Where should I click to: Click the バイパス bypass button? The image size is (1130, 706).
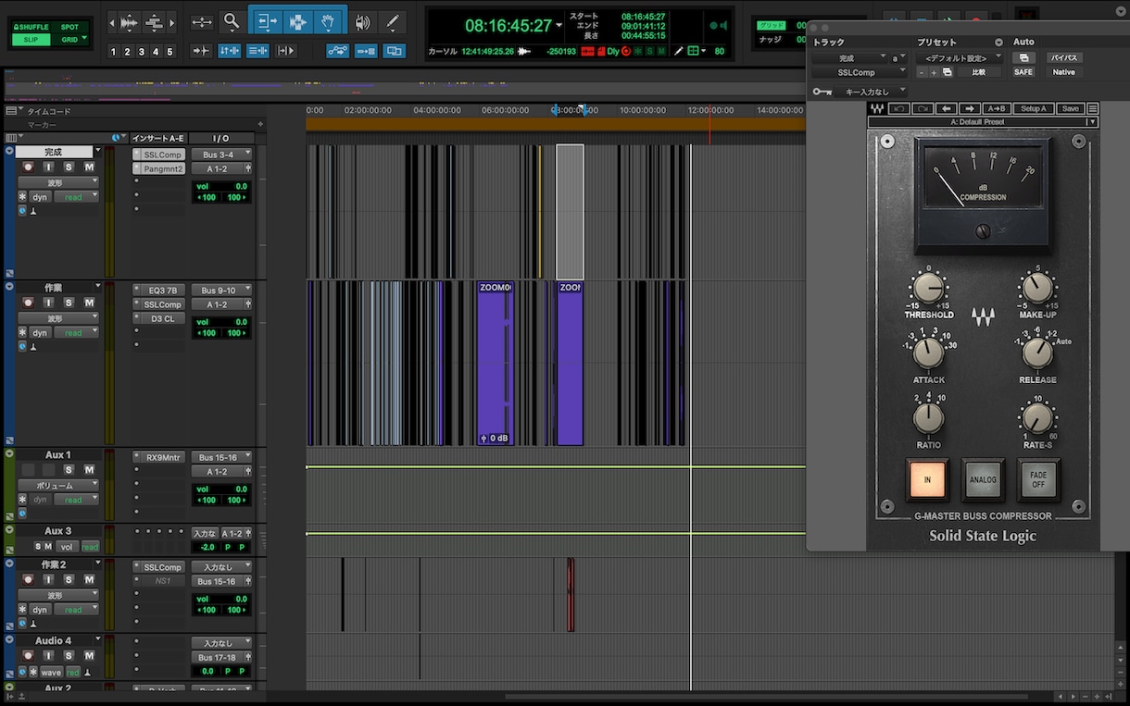click(x=1064, y=57)
